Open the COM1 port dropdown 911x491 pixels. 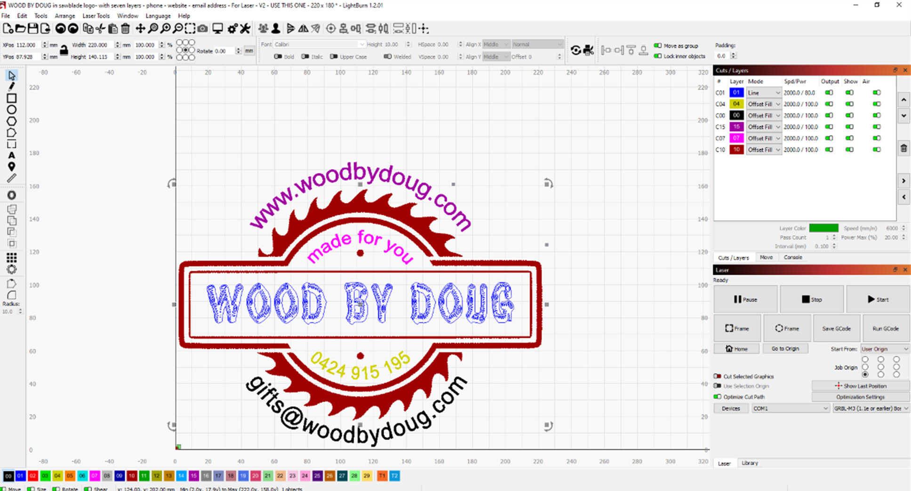pyautogui.click(x=790, y=409)
